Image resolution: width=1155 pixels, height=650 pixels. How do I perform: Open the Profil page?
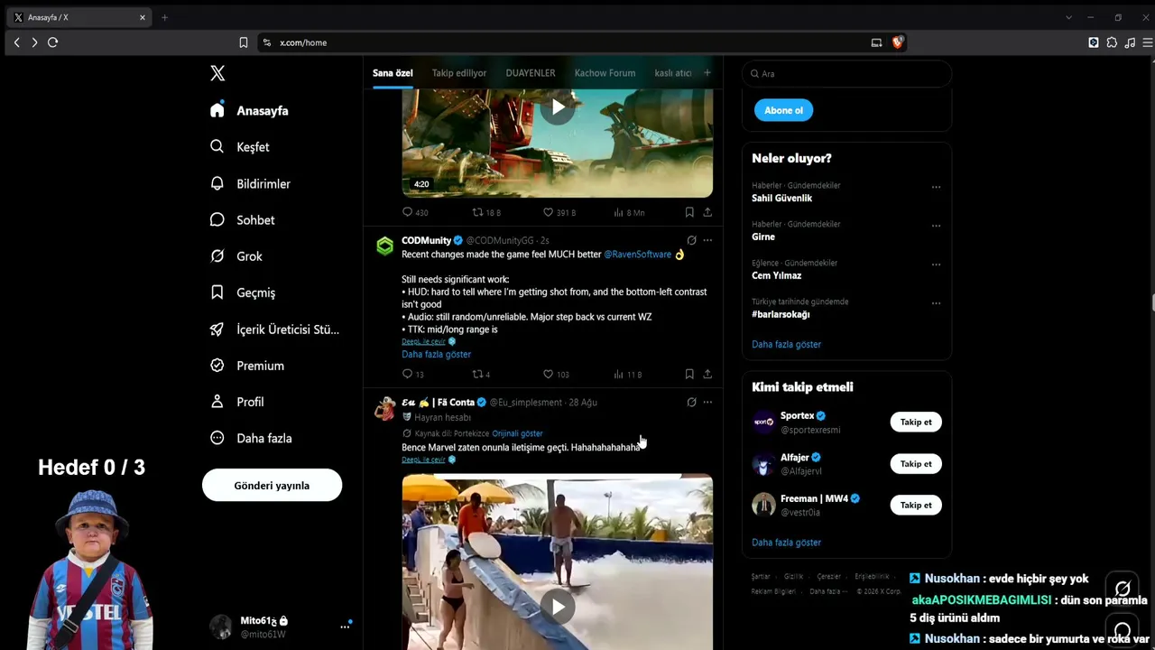tap(236, 402)
